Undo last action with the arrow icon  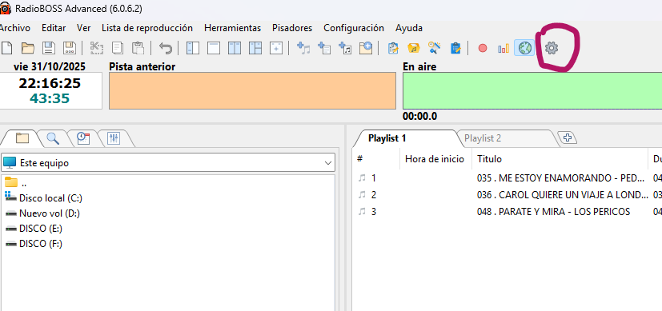click(x=166, y=48)
